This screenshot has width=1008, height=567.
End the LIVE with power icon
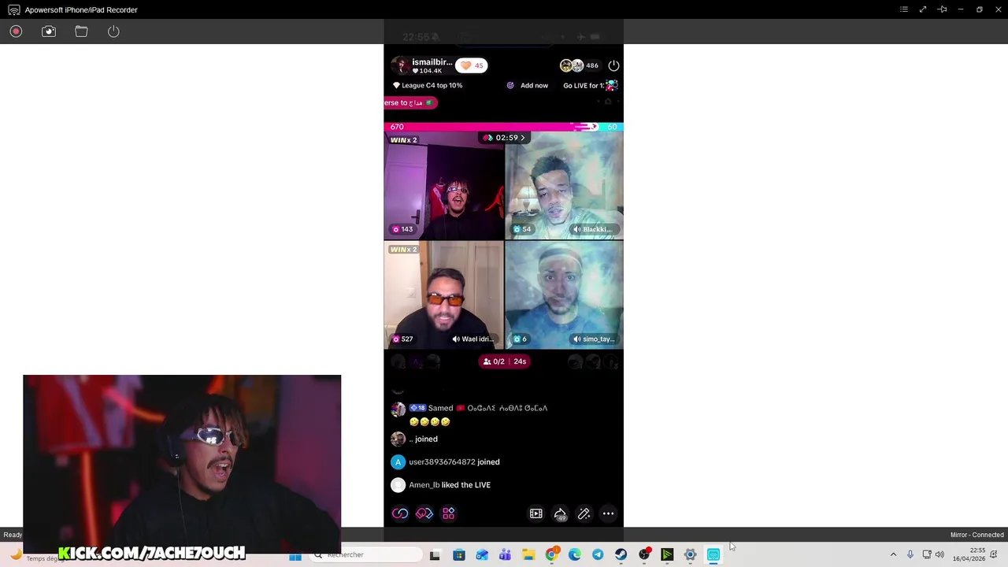coord(613,65)
